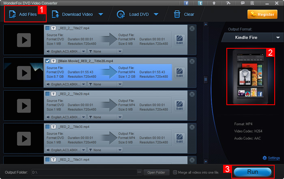
Task: Click the Settings gear icon
Action: (265, 158)
